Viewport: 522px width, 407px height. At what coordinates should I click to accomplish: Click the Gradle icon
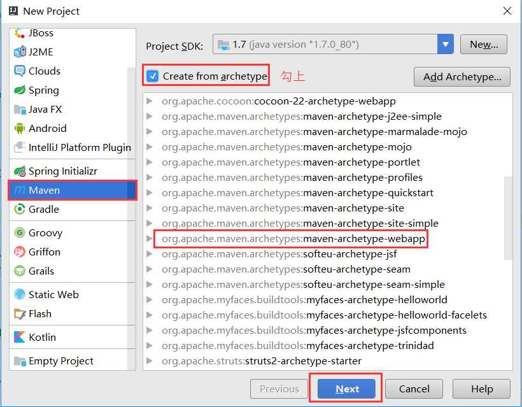20,209
